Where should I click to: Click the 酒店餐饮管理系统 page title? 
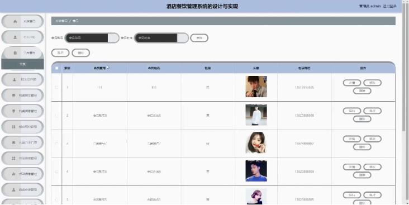pyautogui.click(x=202, y=6)
